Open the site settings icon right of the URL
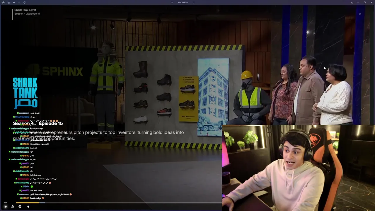Image resolution: width=375 pixels, height=211 pixels. click(x=193, y=2)
